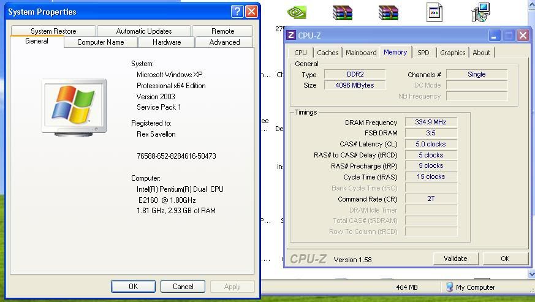This screenshot has height=302, width=535.
Task: Switch to the System Restore tab
Action: [53, 31]
